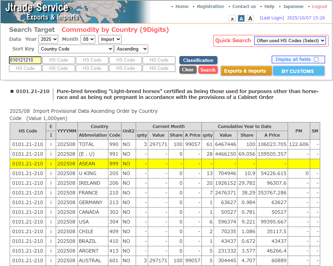Viewport: 333px width, 266px height.
Task: Click the Logout link
Action: pyautogui.click(x=319, y=7)
